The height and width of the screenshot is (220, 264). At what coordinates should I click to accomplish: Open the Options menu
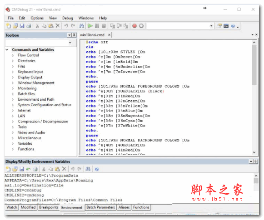coord(37,18)
